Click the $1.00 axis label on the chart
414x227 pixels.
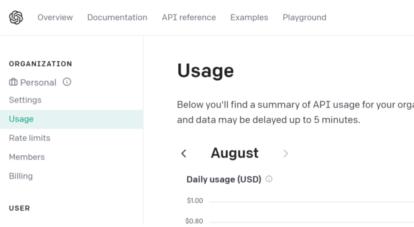195,201
